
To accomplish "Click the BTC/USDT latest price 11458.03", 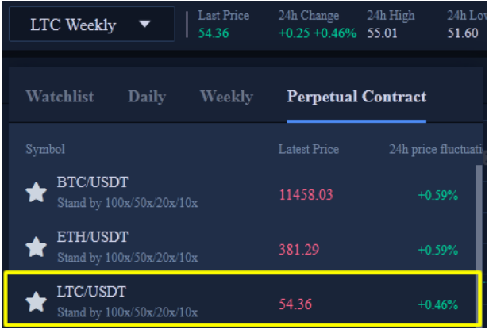I will [306, 195].
